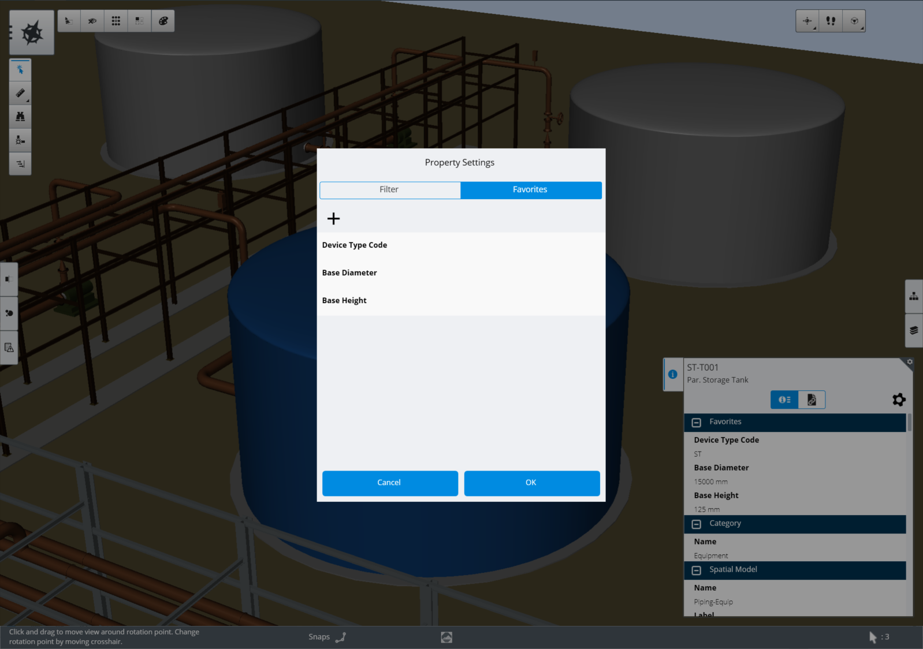Screen dimensions: 923x649
Task: Select Base Height in favorites list
Action: (x=461, y=301)
